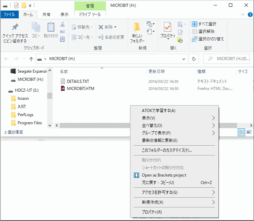Screen dimensions: 254x221
Task: Click New folder icon in title bar
Action: pyautogui.click(x=24, y=5)
